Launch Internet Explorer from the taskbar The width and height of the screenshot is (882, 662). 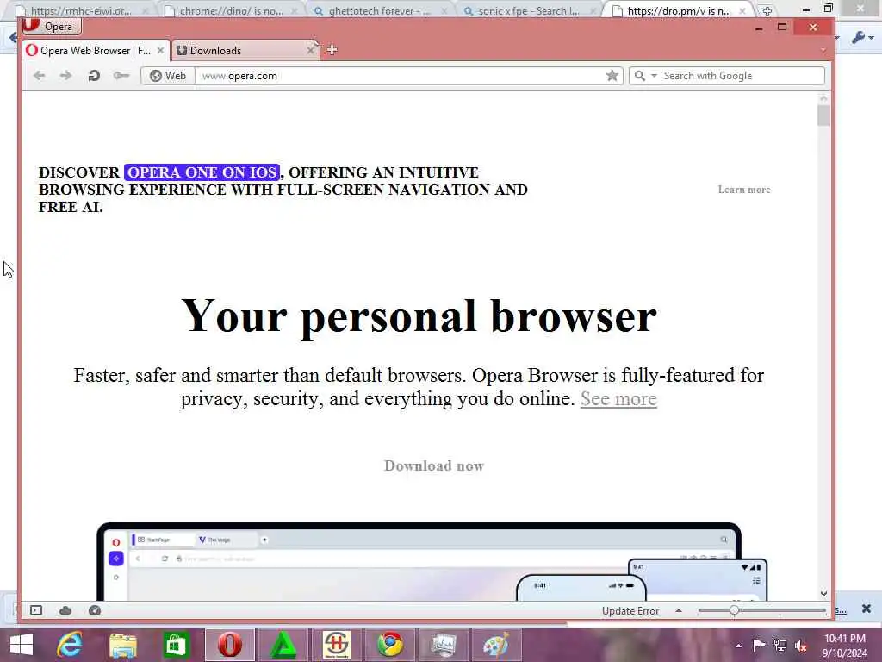point(70,645)
